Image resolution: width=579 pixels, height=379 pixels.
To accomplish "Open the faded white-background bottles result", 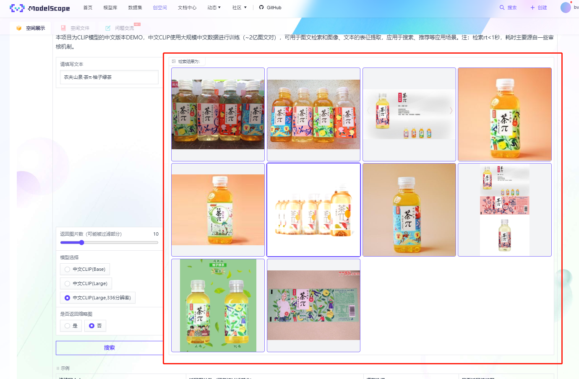I will coord(314,210).
